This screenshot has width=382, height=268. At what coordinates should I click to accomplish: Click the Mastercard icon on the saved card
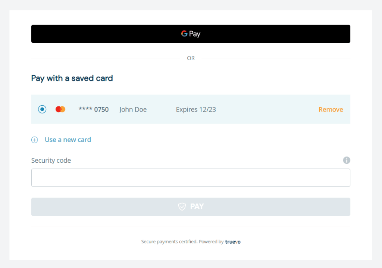(60, 109)
